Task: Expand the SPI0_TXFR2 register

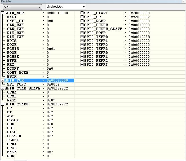Action: (x=82, y=45)
